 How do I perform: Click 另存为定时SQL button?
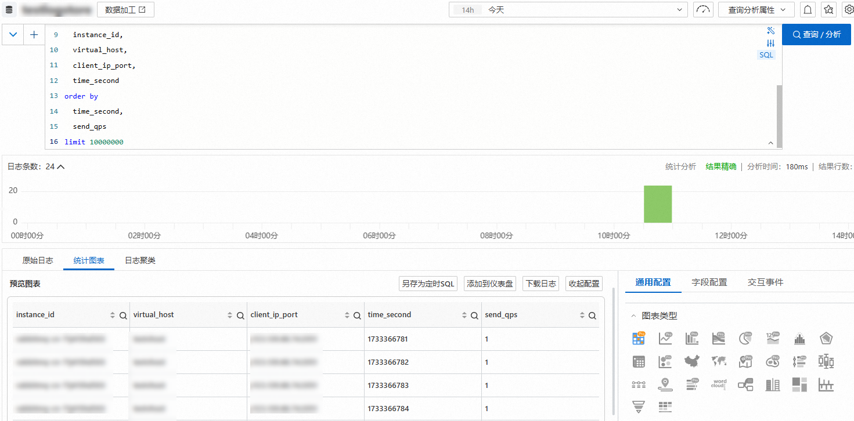[x=428, y=284]
